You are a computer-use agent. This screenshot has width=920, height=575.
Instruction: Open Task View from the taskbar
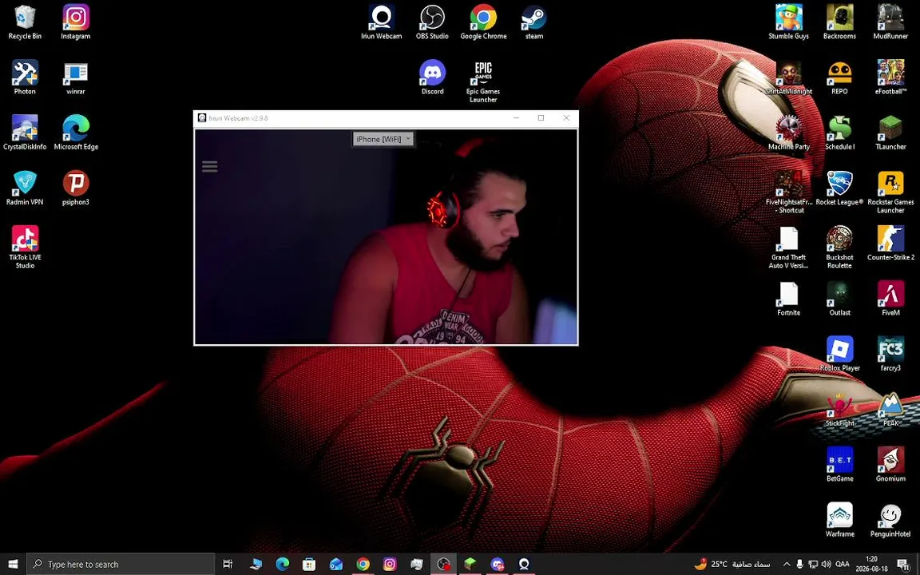point(228,564)
